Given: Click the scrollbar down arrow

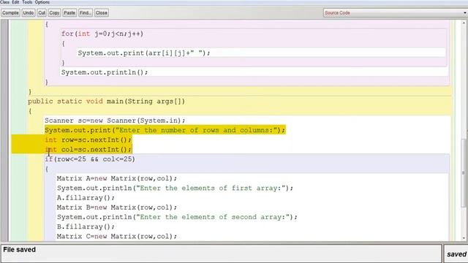Looking at the screenshot, I should tap(464, 238).
